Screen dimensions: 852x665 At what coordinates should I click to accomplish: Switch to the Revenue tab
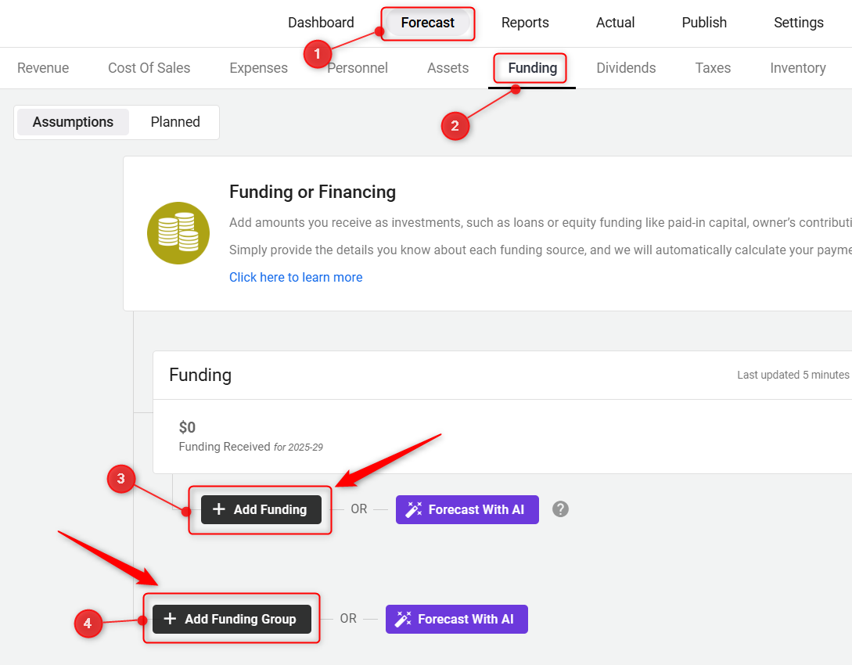point(43,68)
